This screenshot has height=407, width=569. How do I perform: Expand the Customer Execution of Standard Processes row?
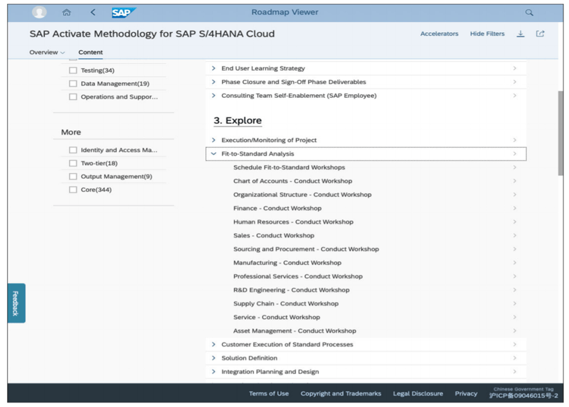click(x=214, y=344)
